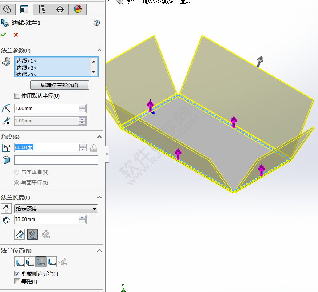Enable 使用默认半径(U) checkbox

tap(17, 96)
